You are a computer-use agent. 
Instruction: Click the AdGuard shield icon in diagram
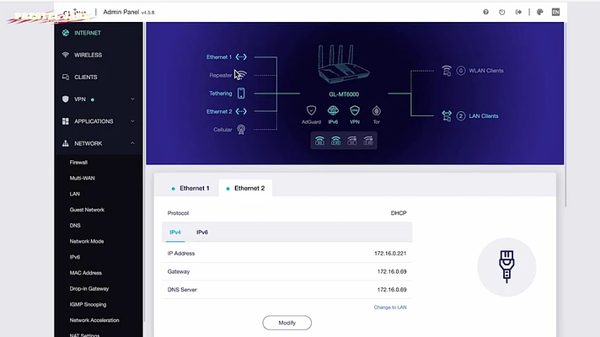click(x=311, y=110)
